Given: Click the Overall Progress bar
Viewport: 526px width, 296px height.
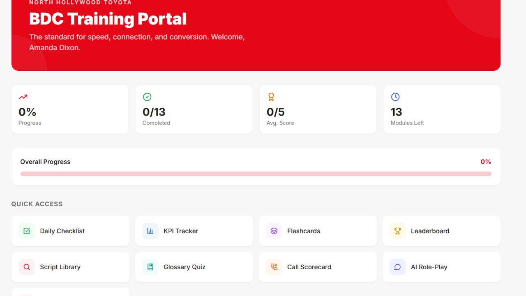Looking at the screenshot, I should click(256, 174).
